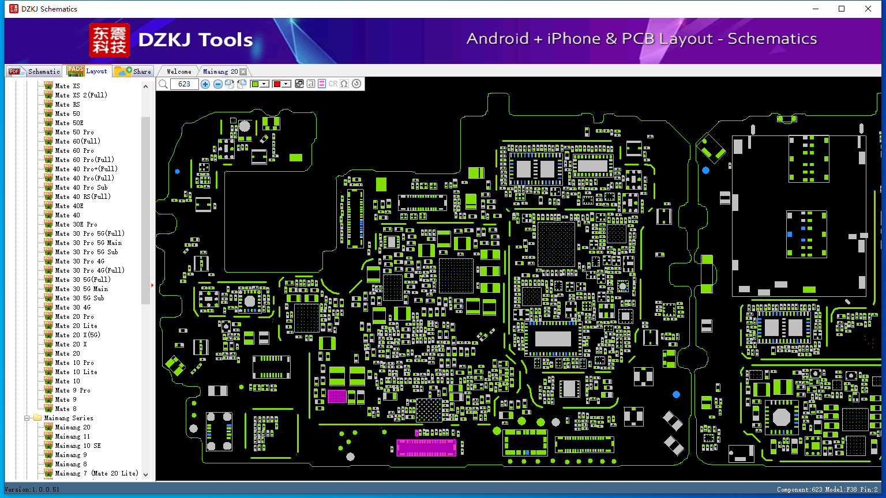886x498 pixels.
Task: Open Maimang 11 layout
Action: pos(73,436)
